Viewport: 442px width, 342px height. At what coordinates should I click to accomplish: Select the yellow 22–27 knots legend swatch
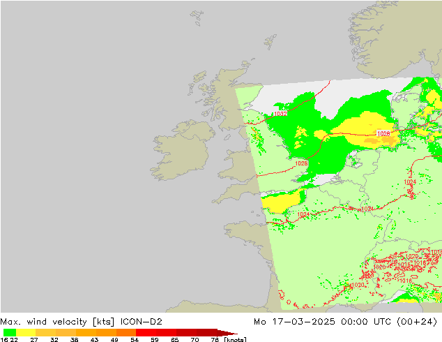(x=26, y=332)
